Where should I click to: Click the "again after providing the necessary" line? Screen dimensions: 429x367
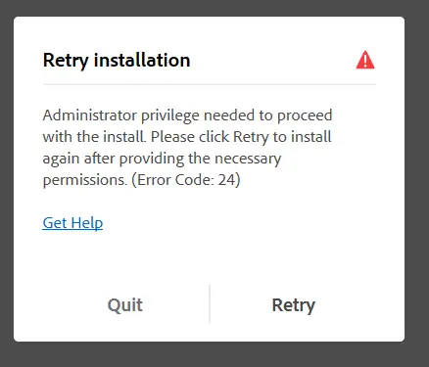pyautogui.click(x=162, y=159)
